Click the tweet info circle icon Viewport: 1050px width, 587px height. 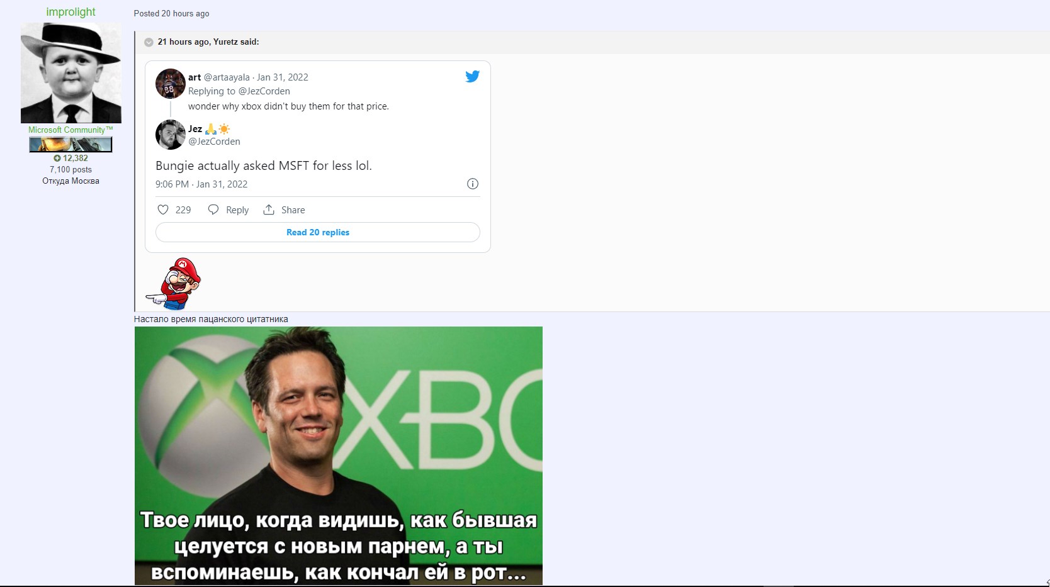[473, 184]
